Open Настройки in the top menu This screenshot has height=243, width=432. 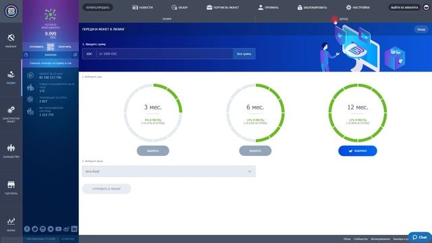pos(358,7)
